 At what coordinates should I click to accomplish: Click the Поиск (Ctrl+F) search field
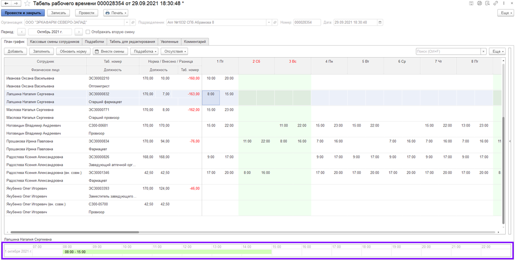[x=448, y=51]
